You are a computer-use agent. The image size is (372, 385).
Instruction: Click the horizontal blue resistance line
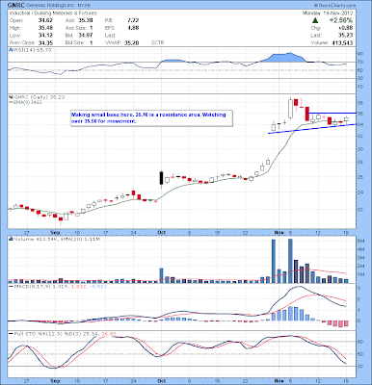coord(332,113)
